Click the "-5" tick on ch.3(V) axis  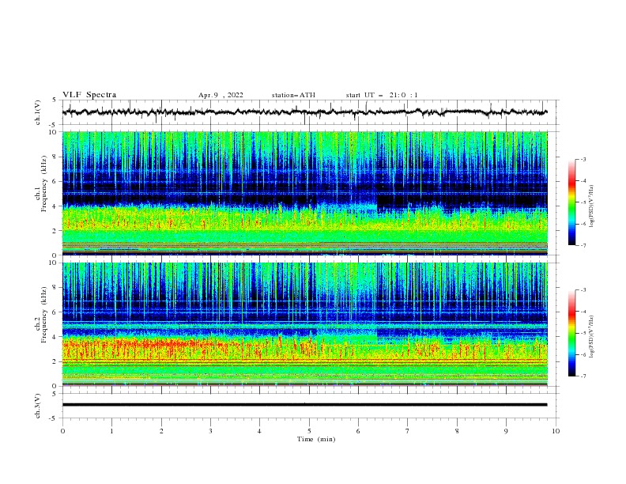[x=54, y=418]
